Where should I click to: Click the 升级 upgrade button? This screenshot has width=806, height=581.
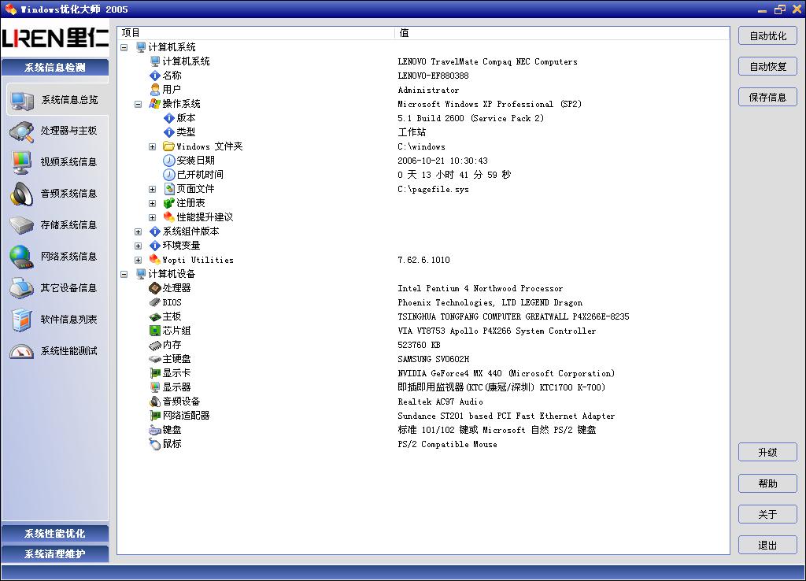(767, 453)
